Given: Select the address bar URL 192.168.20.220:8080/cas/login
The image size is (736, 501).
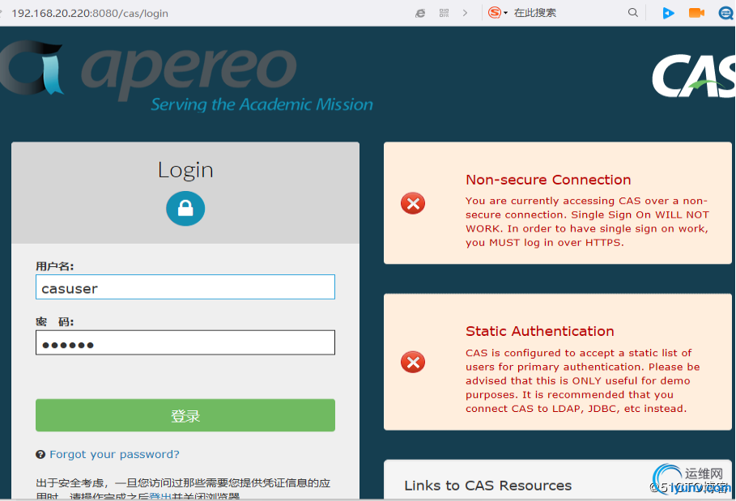Looking at the screenshot, I should pos(90,13).
